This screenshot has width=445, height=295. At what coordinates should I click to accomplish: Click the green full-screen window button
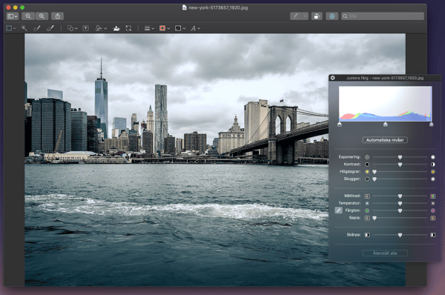click(x=22, y=7)
